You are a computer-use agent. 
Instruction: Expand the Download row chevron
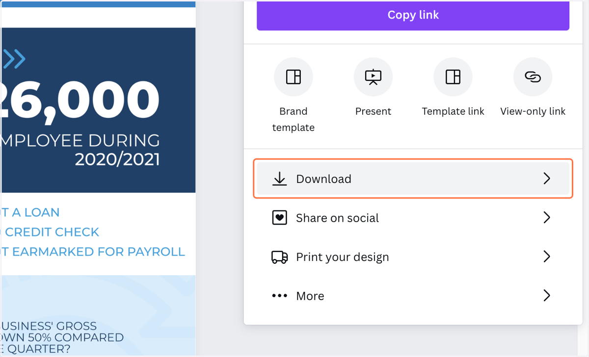tap(547, 178)
